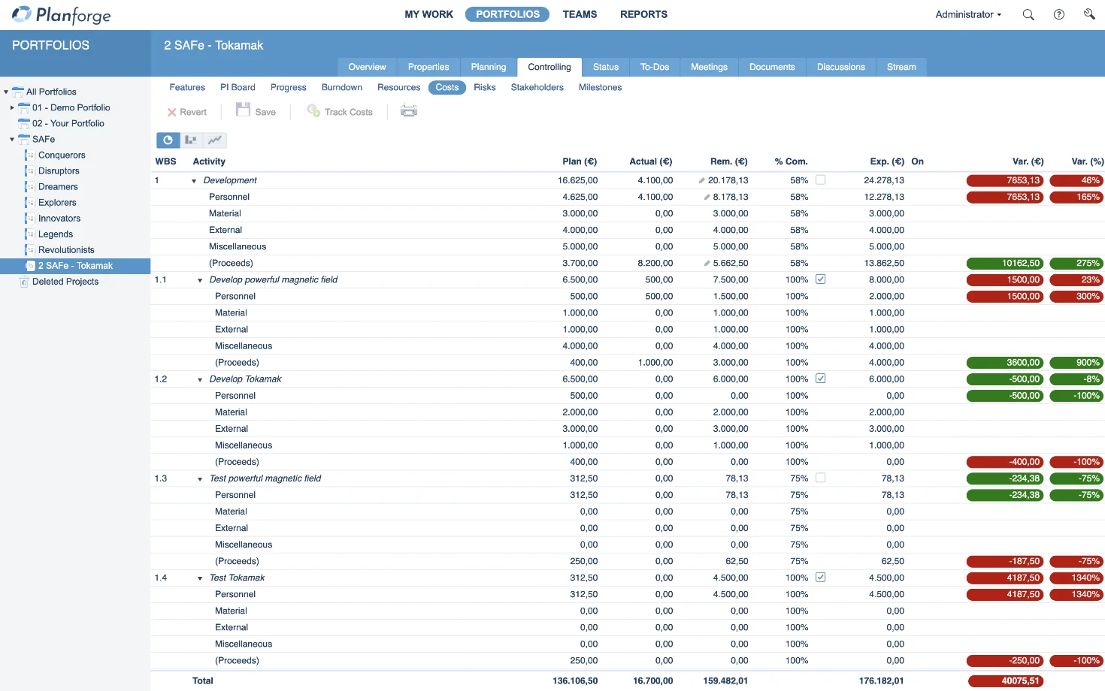The image size is (1105, 691).
Task: Select the bar chart view icon
Action: pos(191,140)
